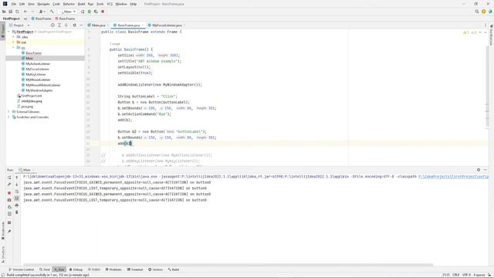The width and height of the screenshot is (494, 278).
Task: Click the Build project hammer icon
Action: point(52,12)
